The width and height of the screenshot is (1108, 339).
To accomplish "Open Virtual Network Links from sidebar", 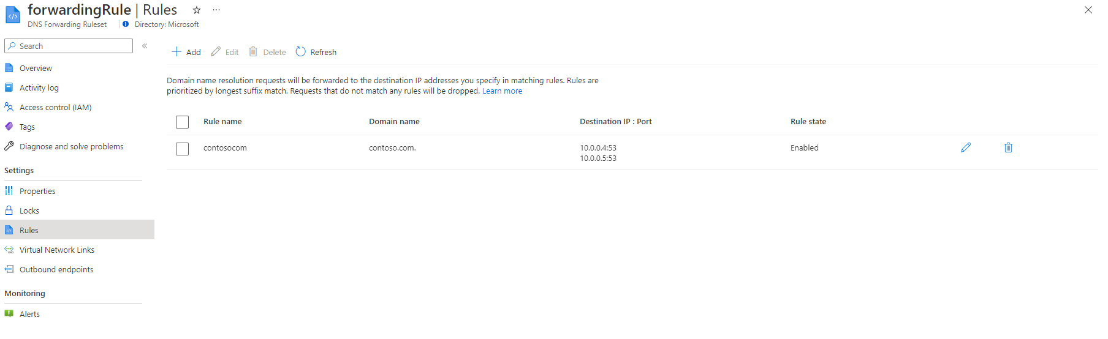I will coord(57,250).
